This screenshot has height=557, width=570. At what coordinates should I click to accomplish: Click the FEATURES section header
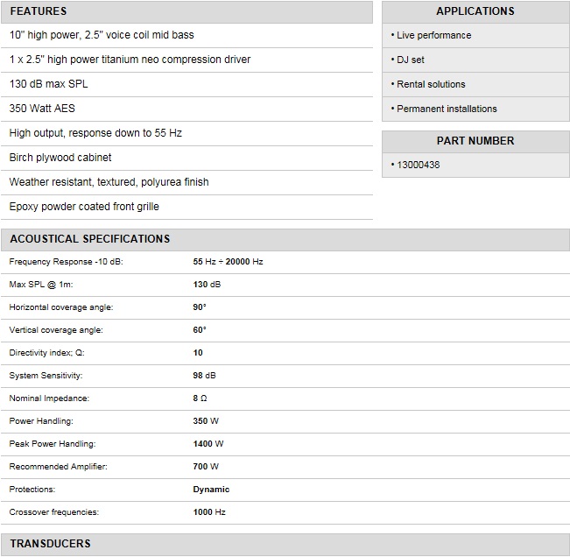(39, 11)
